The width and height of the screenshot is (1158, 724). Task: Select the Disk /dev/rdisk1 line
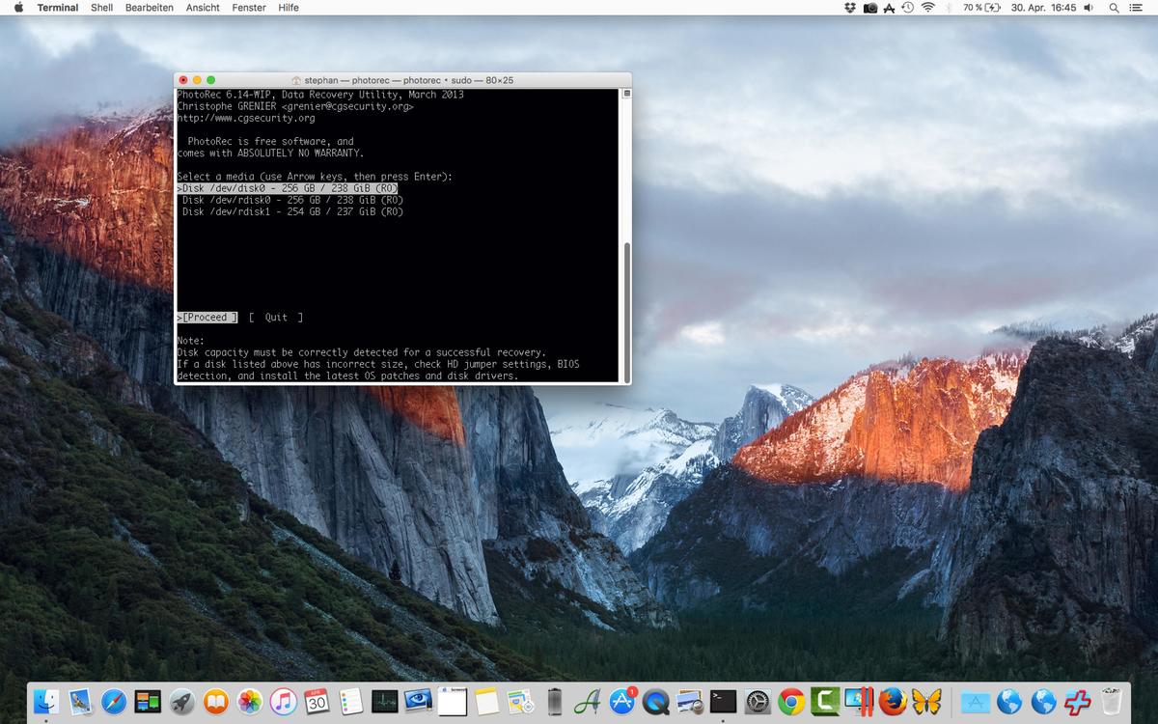[x=292, y=211]
